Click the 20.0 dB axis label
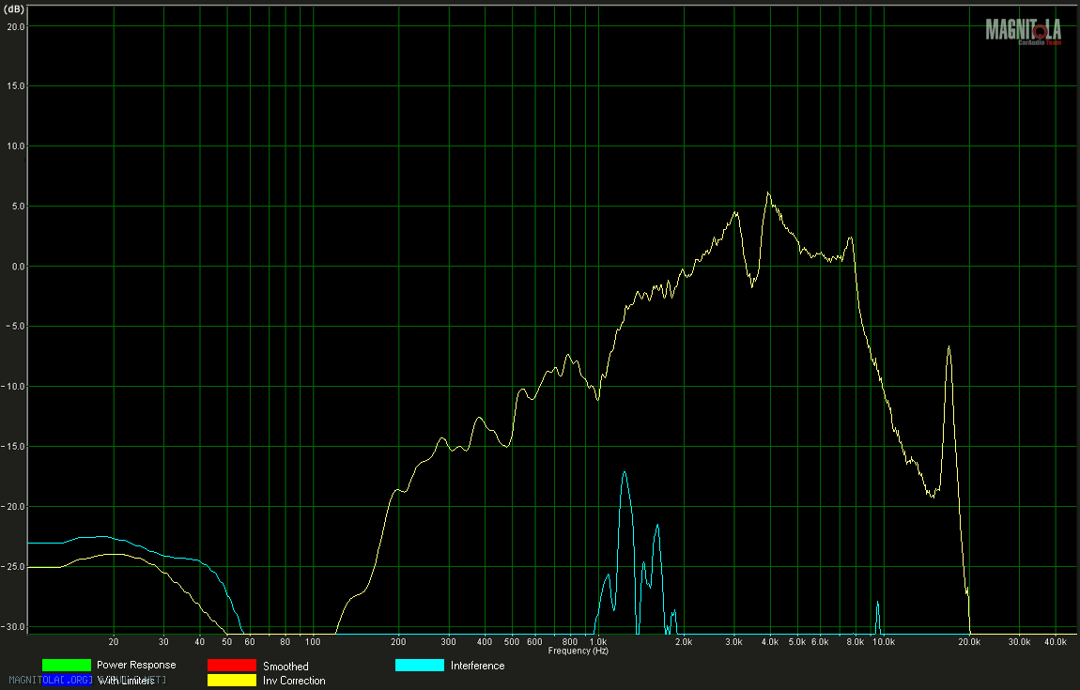The height and width of the screenshot is (690, 1080). point(14,26)
